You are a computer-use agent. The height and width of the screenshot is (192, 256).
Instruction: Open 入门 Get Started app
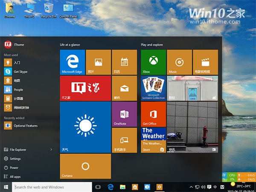[x=12, y=63]
